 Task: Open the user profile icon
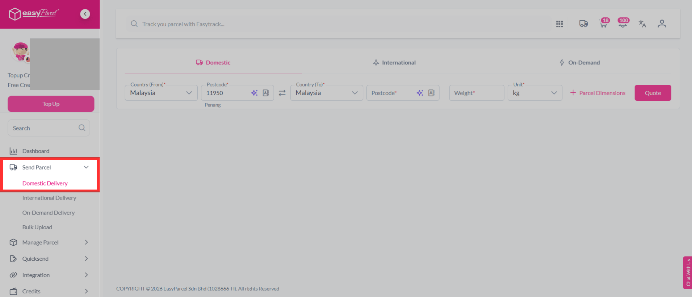[x=662, y=24]
